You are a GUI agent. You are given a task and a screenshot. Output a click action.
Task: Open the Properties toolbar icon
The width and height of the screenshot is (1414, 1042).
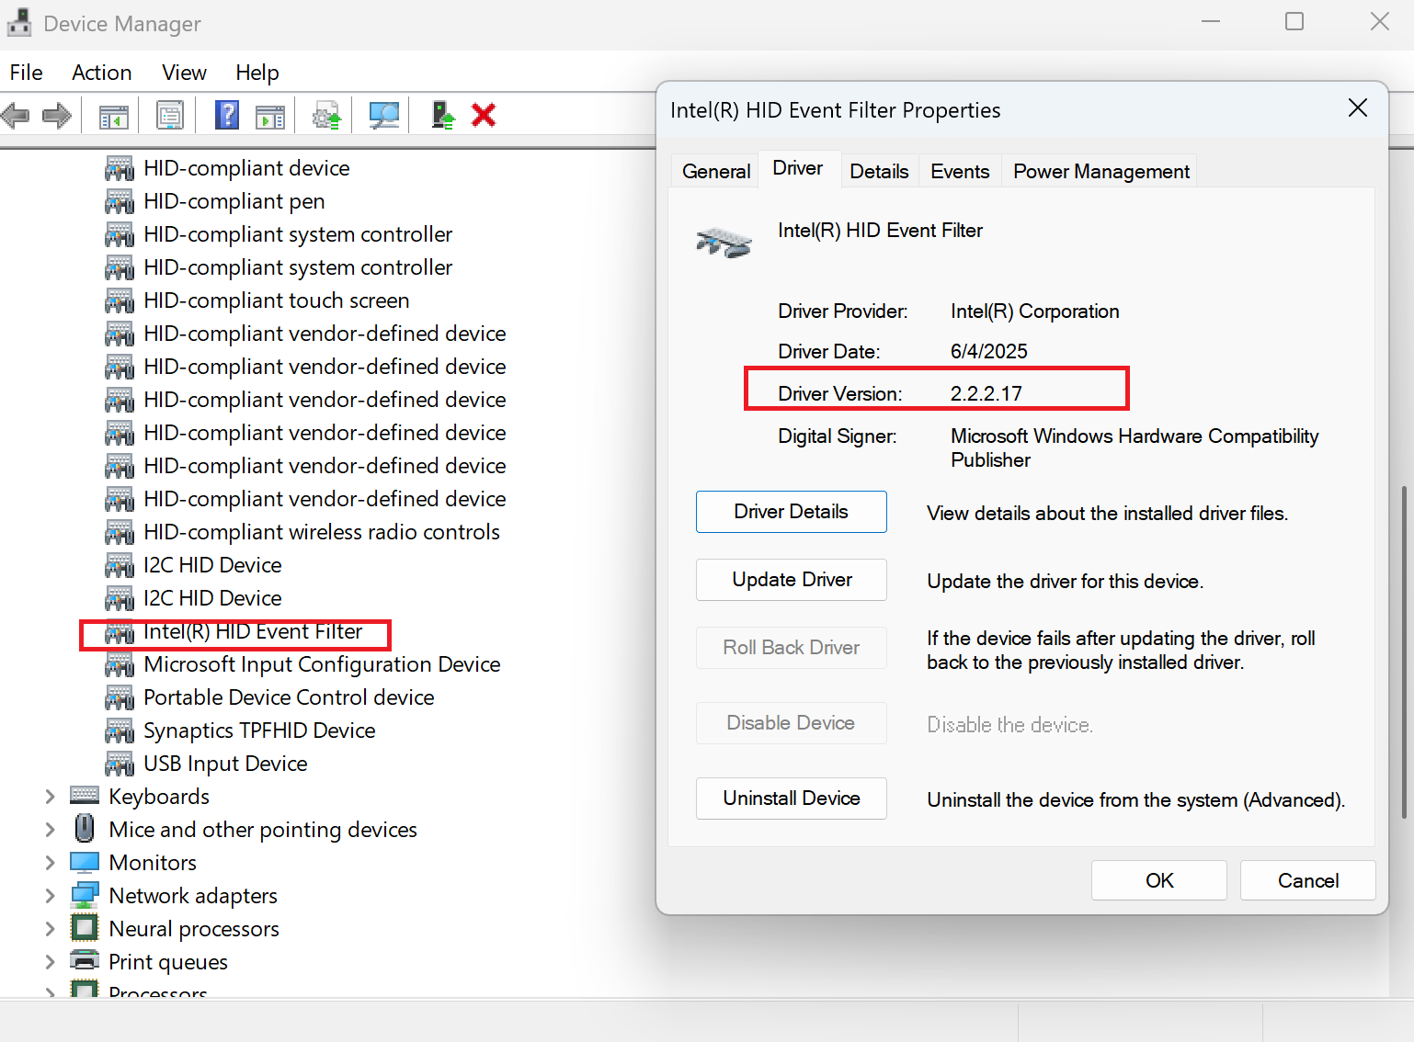[x=170, y=116]
